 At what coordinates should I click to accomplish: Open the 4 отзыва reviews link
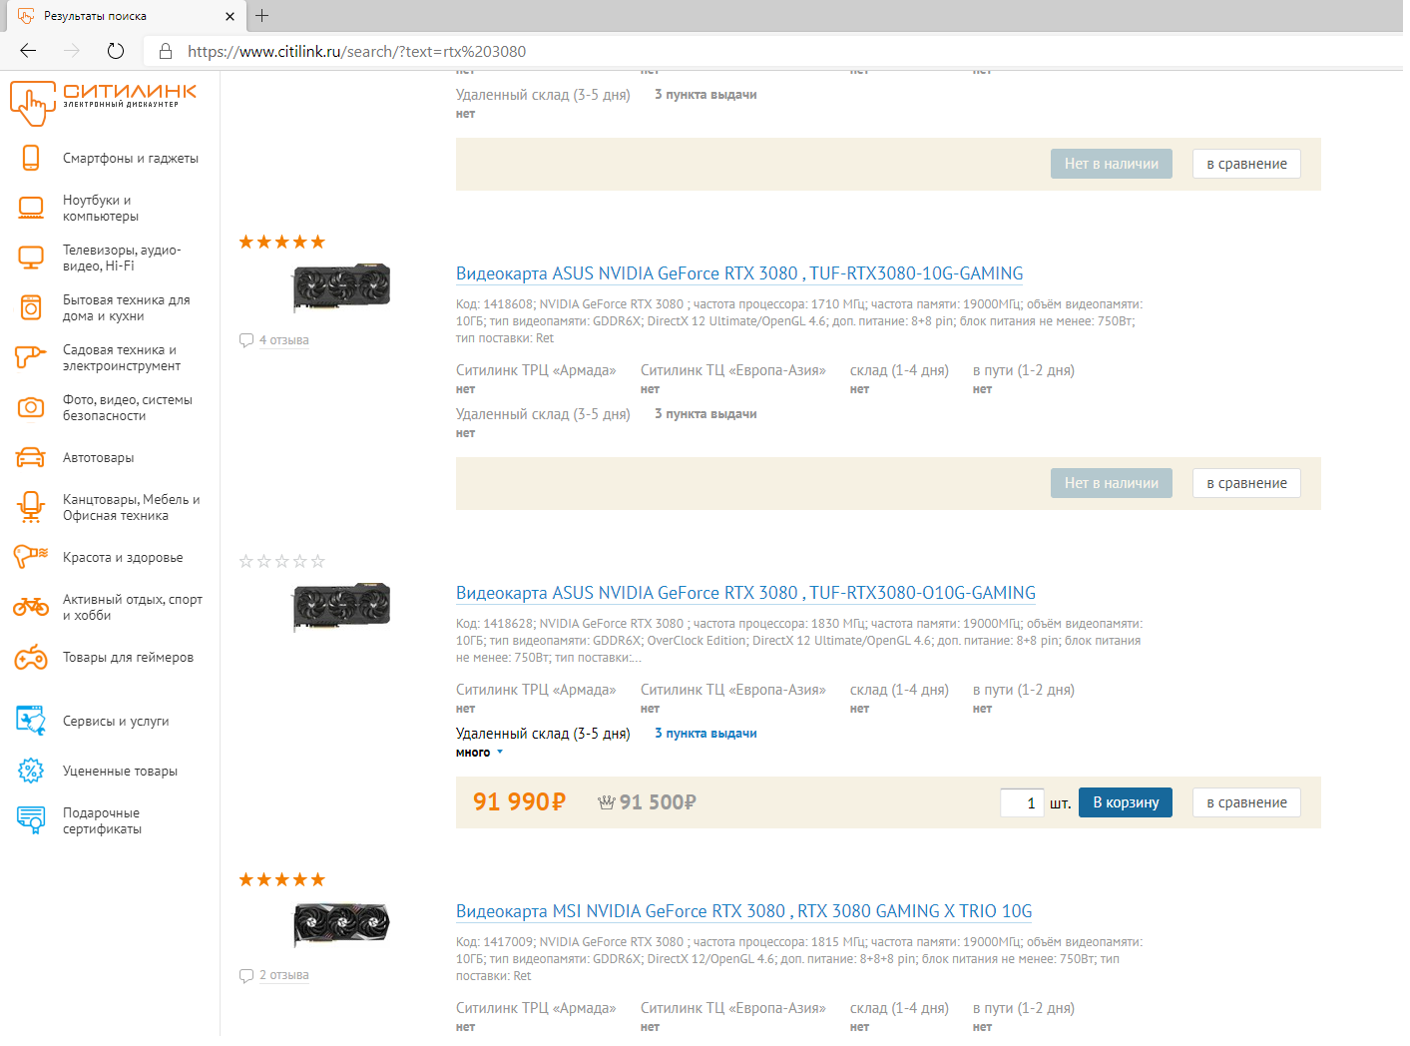[x=284, y=340]
